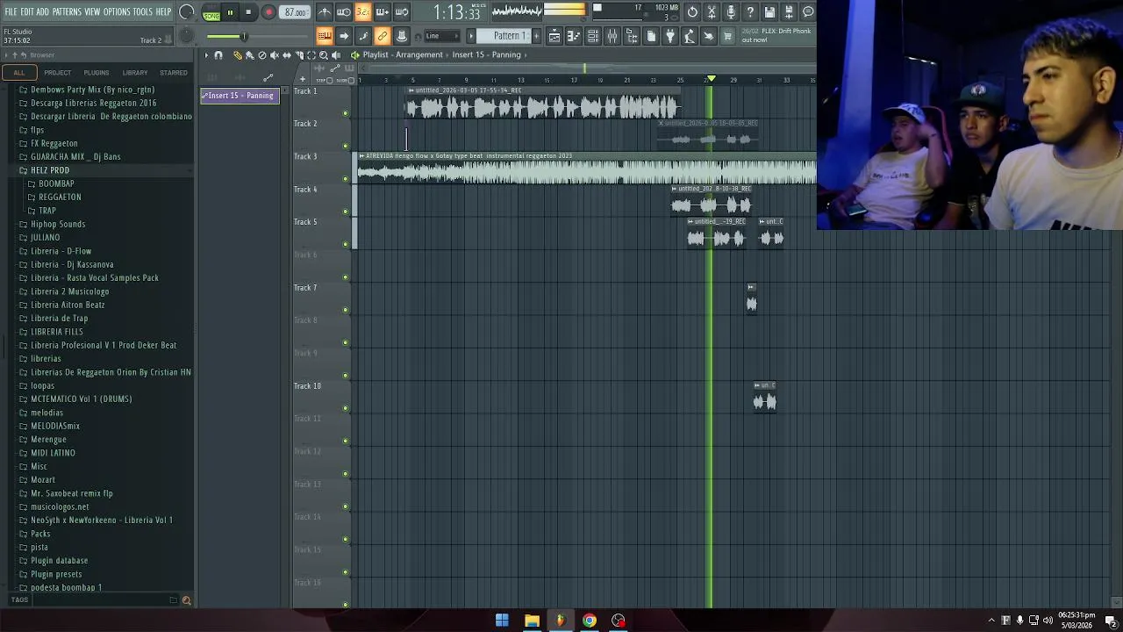Image resolution: width=1123 pixels, height=632 pixels.
Task: Expand the TRAP subfolder
Action: pos(47,211)
